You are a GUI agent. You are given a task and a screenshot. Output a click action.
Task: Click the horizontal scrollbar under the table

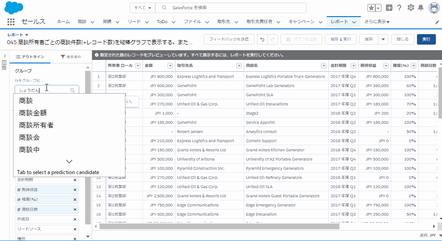pyautogui.click(x=219, y=227)
